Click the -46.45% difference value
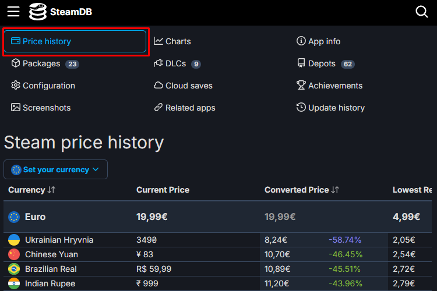Image resolution: width=437 pixels, height=291 pixels. coord(346,254)
